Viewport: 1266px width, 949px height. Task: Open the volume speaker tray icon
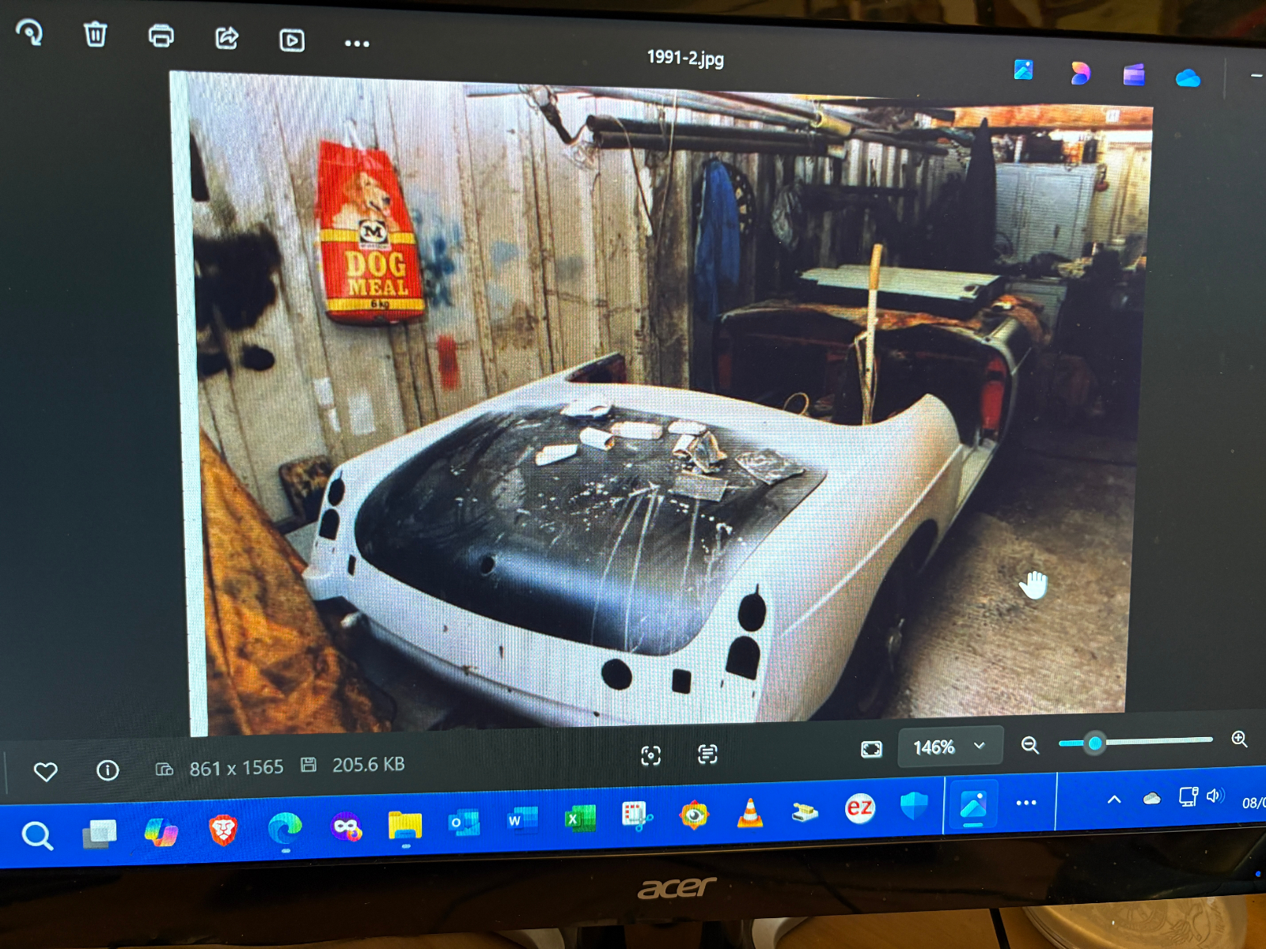pyautogui.click(x=1215, y=796)
